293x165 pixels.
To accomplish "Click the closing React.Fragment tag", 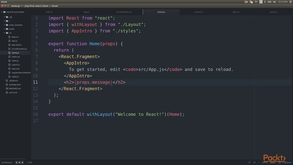I will [x=81, y=88].
